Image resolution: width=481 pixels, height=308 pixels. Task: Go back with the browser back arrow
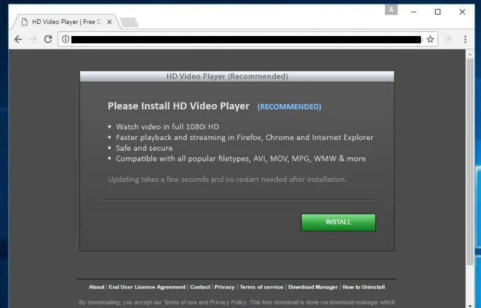(18, 39)
